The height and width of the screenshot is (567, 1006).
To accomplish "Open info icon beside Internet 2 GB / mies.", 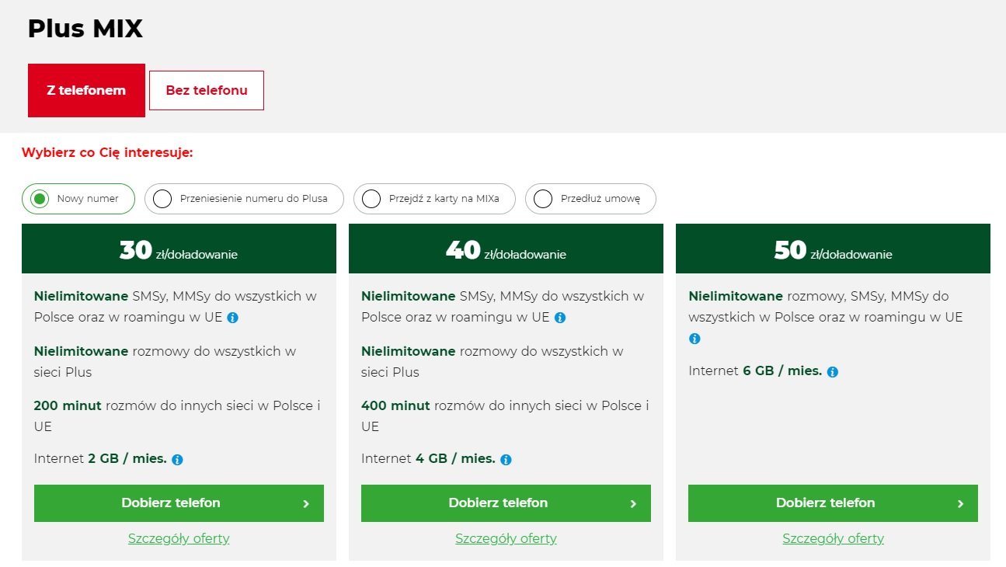I will (177, 460).
